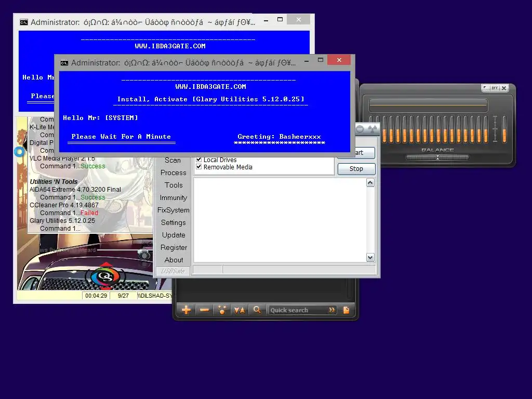Click the sort arrows icon in playlist
Viewport: 532px width, 399px height.
[240, 310]
